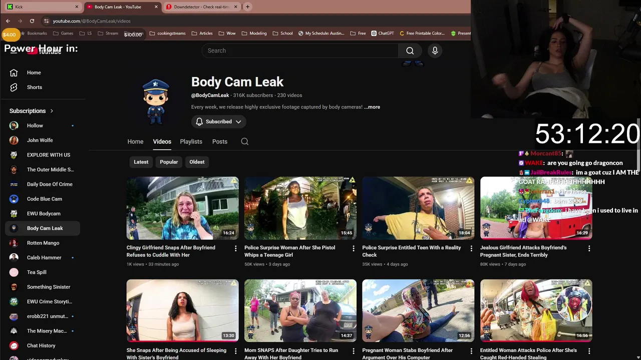This screenshot has height=360, width=641.
Task: Open Rotten Mango subscription channel
Action: (43, 243)
